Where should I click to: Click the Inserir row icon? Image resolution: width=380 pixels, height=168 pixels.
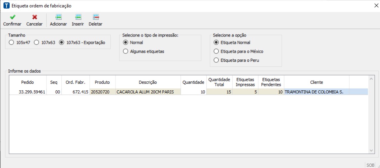(78, 17)
